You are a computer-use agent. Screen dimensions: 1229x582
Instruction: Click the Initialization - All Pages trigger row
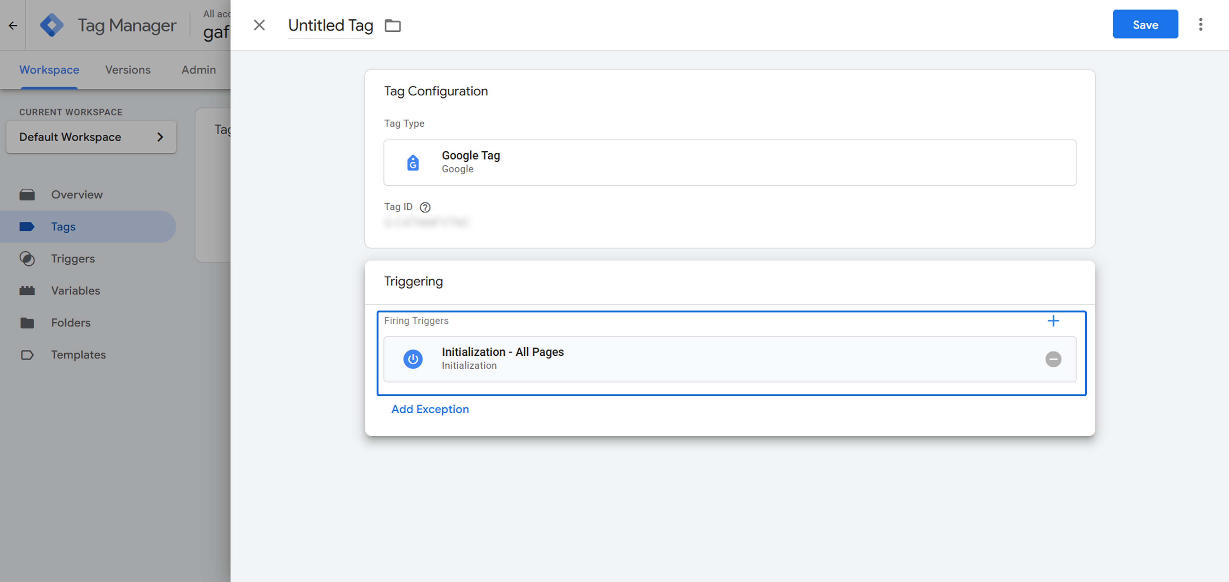click(729, 359)
